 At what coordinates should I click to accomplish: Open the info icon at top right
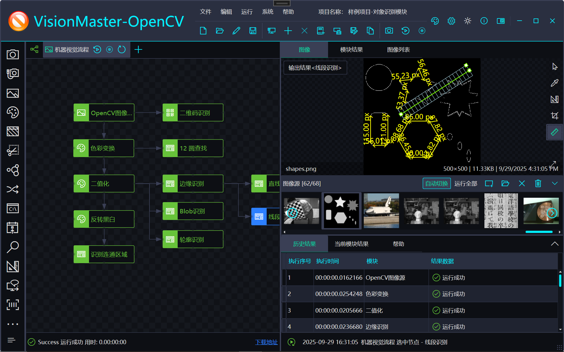(x=484, y=21)
